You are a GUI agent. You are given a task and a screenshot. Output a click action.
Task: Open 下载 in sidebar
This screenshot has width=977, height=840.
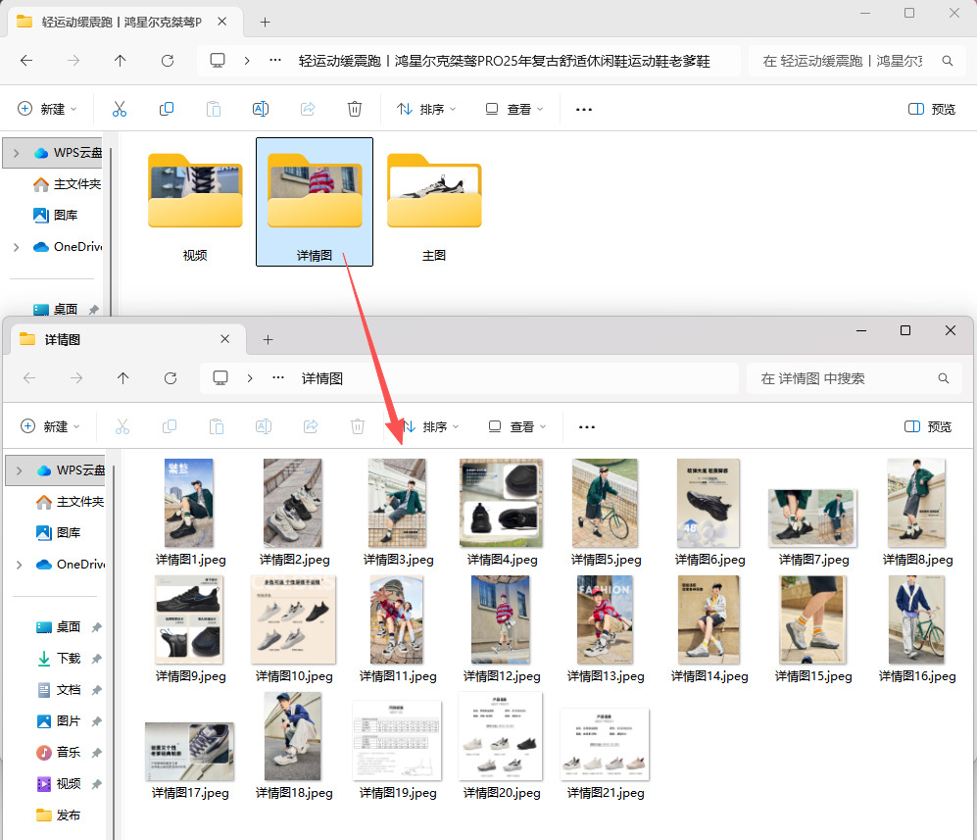pos(59,659)
